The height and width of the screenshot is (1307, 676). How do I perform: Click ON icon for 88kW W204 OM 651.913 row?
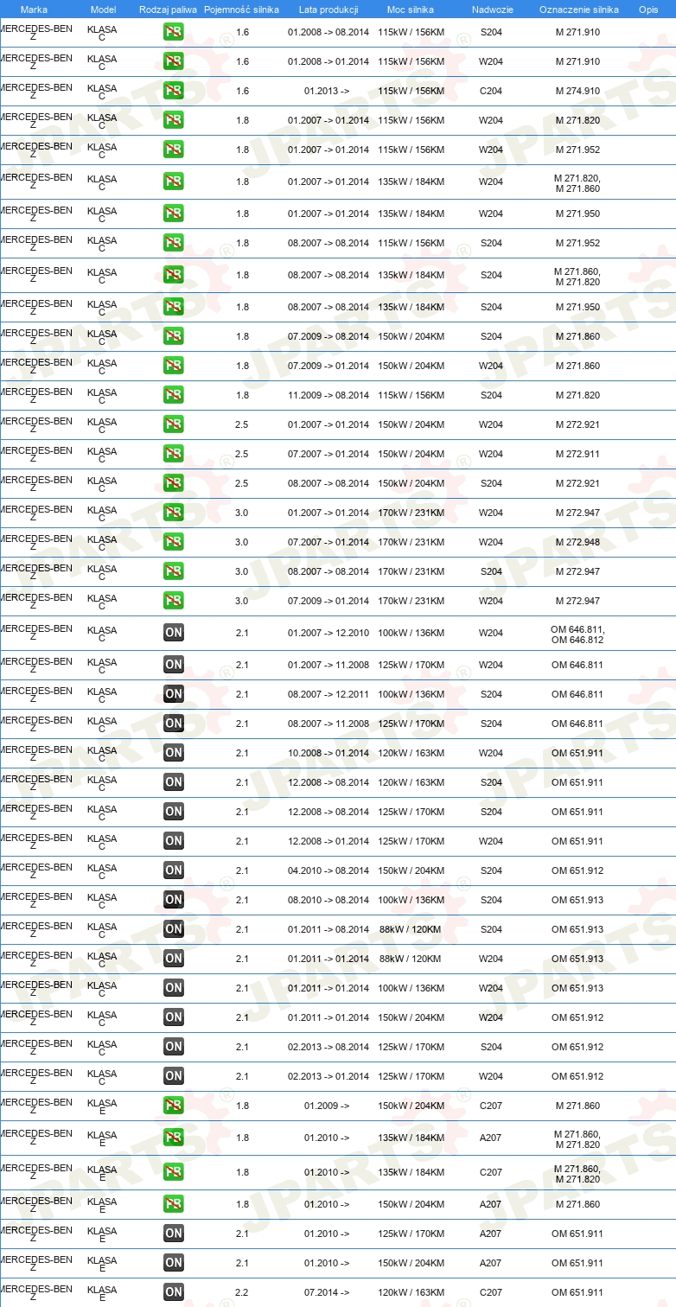point(174,959)
